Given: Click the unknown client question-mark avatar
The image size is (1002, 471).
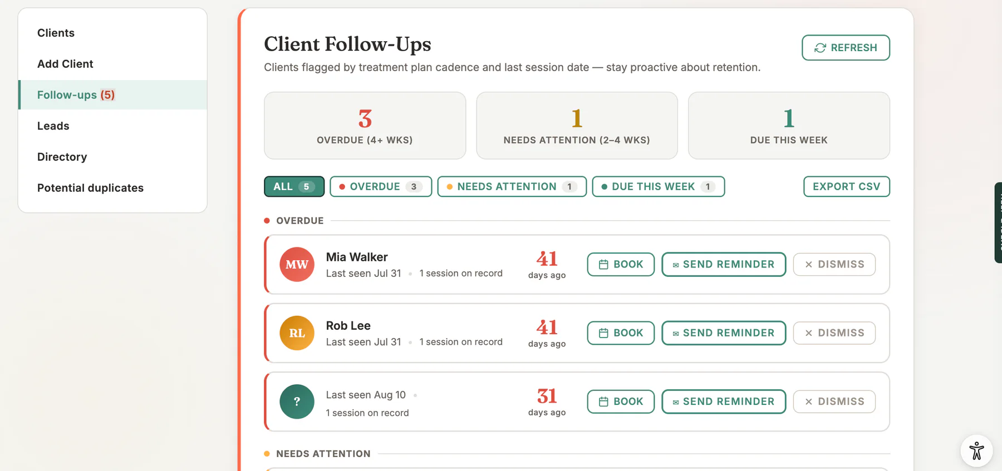Looking at the screenshot, I should [297, 401].
